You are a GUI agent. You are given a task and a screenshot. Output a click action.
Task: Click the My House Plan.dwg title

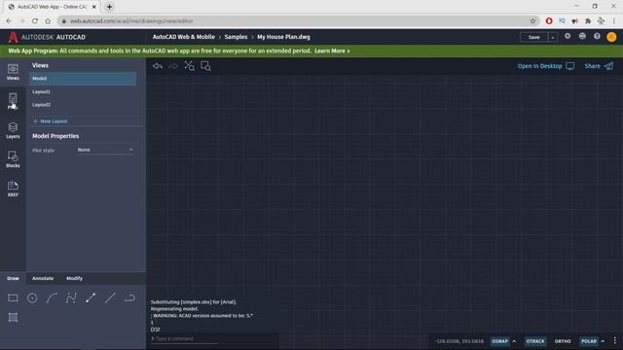point(283,37)
